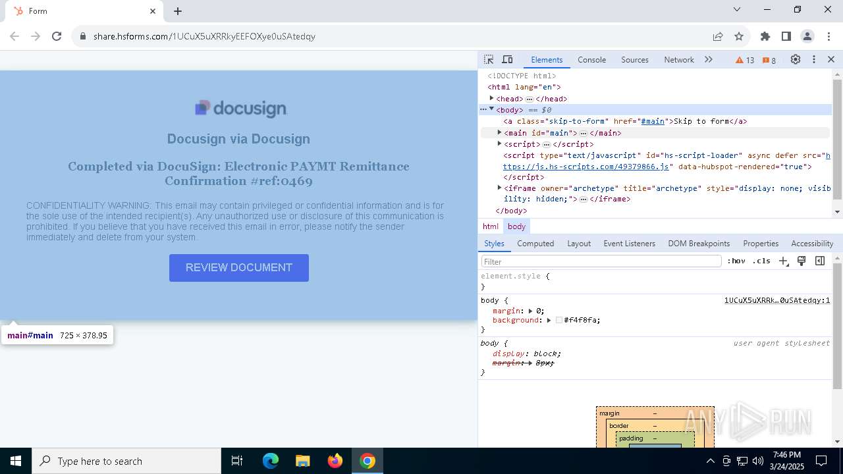Open the #f4f8fa color swatch
843x474 pixels.
click(559, 320)
